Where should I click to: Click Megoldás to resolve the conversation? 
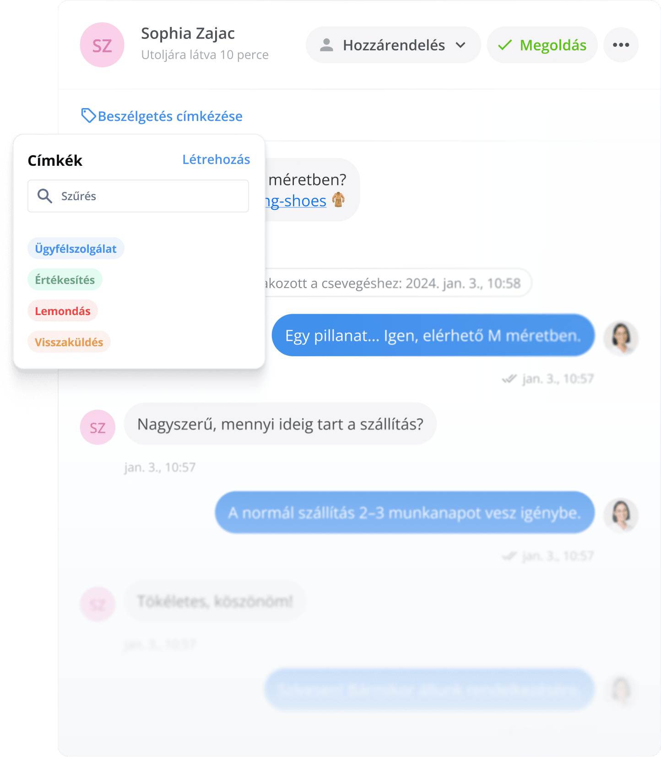[x=542, y=45]
